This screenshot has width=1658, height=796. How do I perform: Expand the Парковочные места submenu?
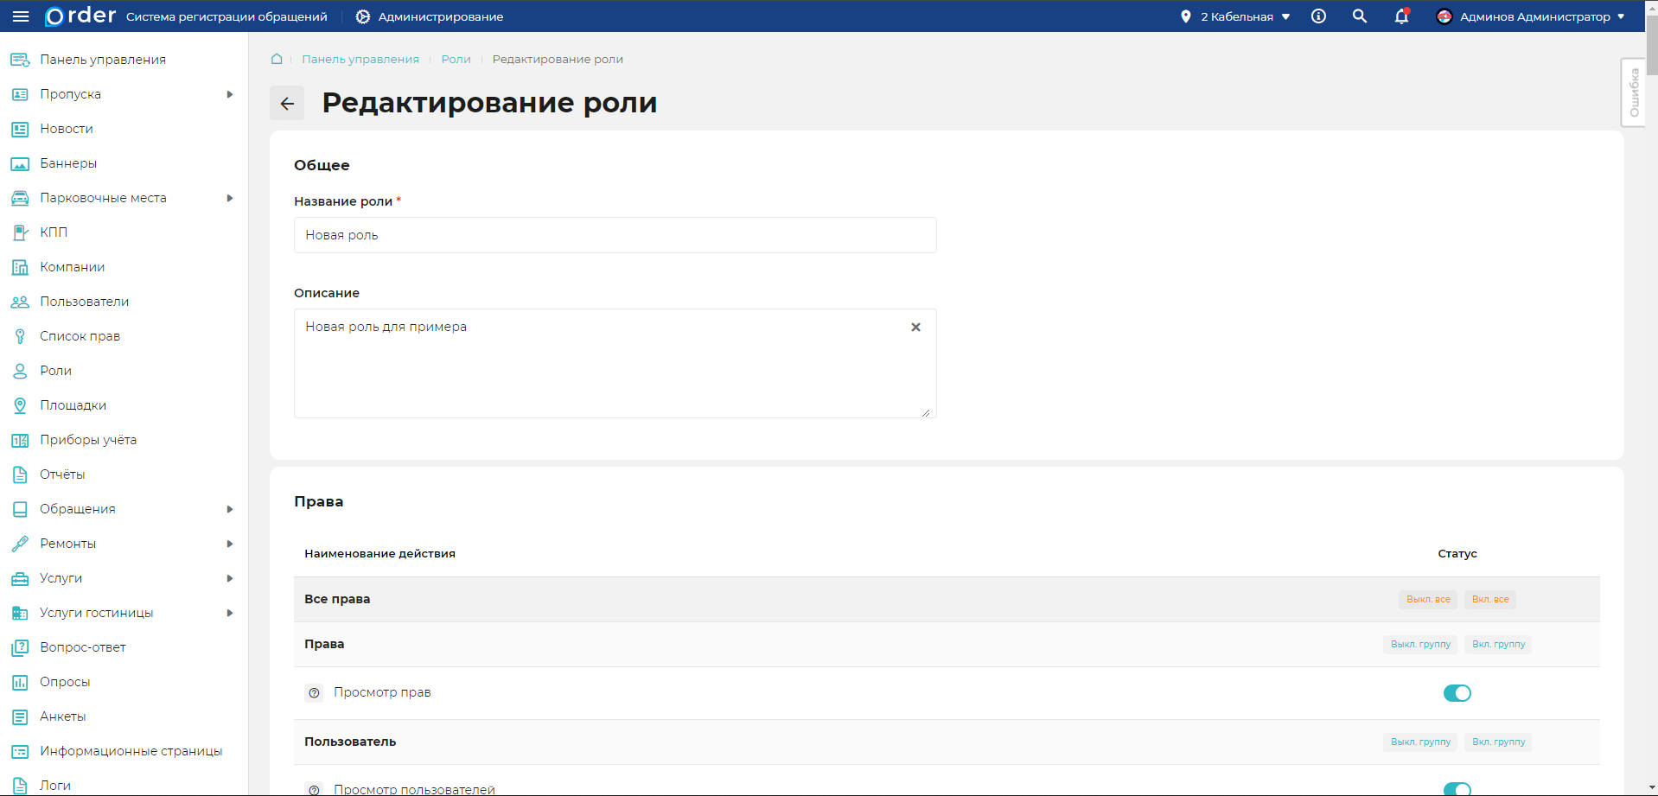(x=230, y=198)
